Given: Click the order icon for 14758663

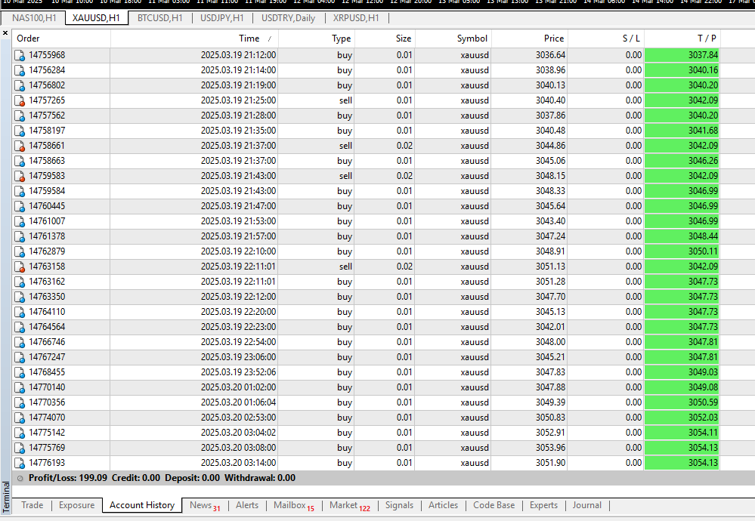Looking at the screenshot, I should pyautogui.click(x=20, y=161).
